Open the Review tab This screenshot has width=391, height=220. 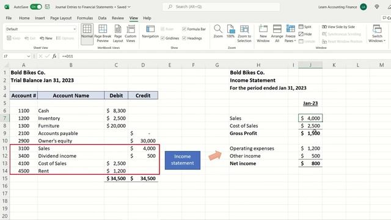tap(118, 18)
